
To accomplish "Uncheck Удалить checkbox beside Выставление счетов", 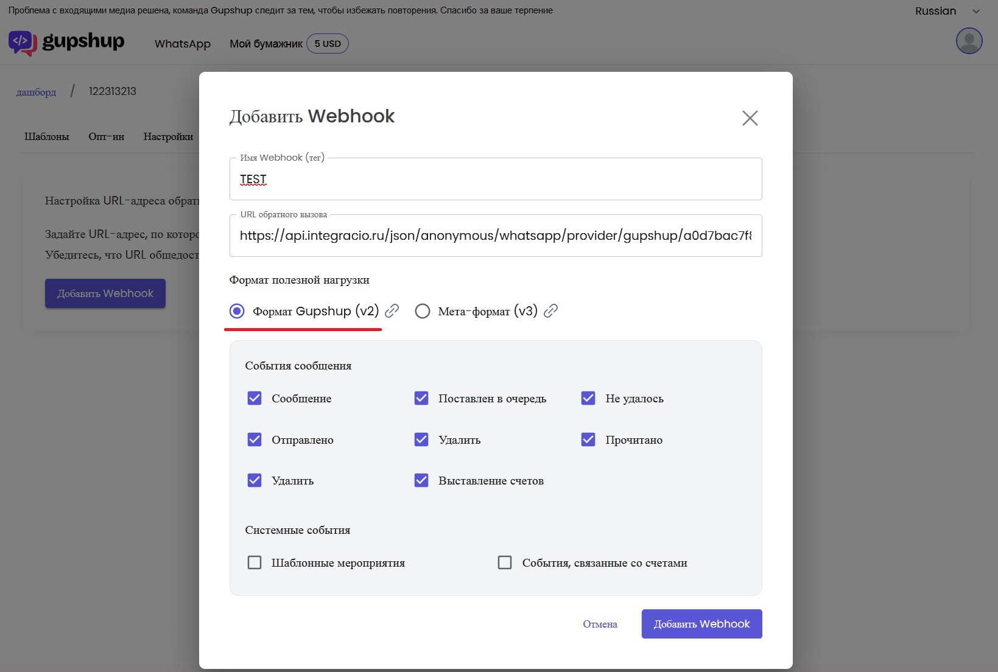I will pos(255,480).
